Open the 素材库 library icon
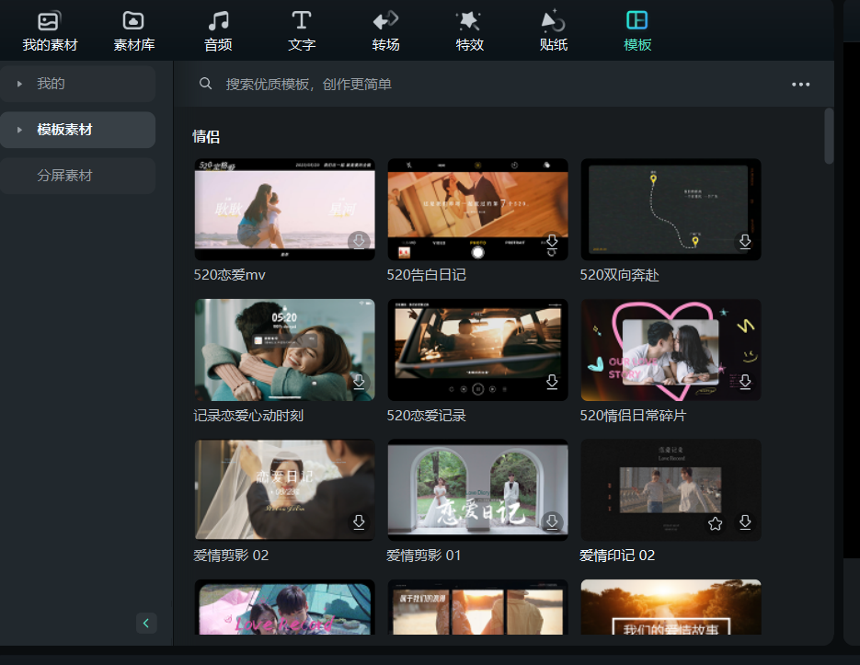Screen dimensions: 860x665 click(133, 21)
